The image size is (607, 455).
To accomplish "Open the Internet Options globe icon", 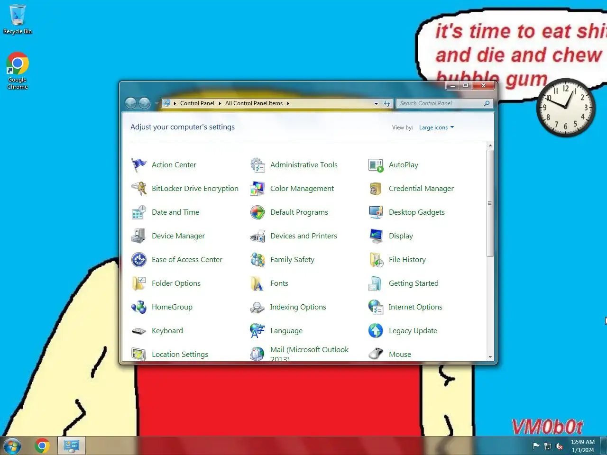I will (x=376, y=307).
